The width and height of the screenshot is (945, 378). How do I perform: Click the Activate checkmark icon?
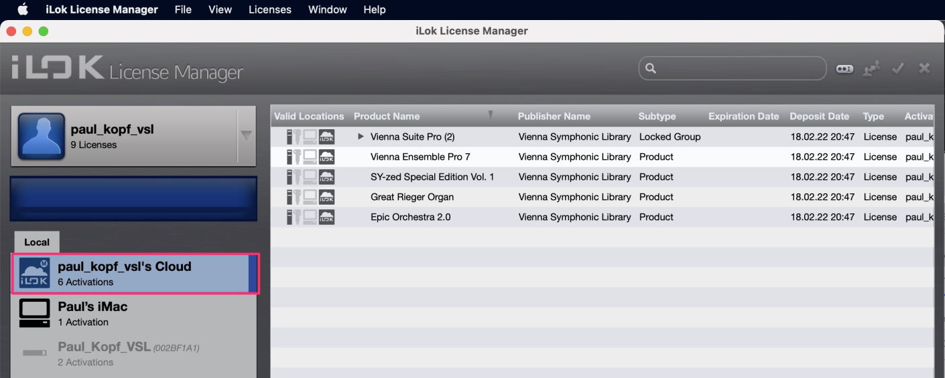[898, 68]
